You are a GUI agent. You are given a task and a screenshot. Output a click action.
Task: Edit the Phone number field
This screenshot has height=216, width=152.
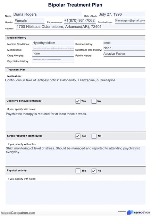pyautogui.click(x=80, y=21)
